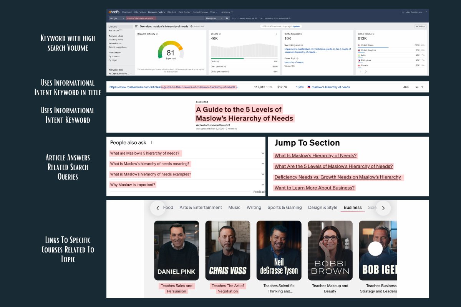
Task: Jump to 'Deficiency Needs vs. Growth Needs' section
Action: click(x=338, y=177)
